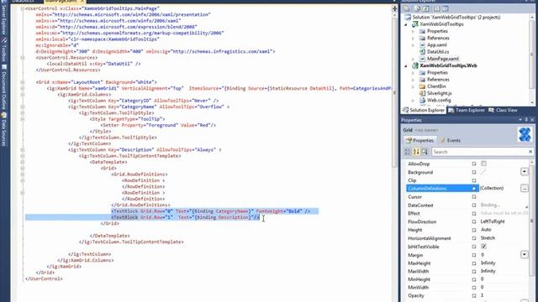Screen dimensions: 538x302
Task: Open ColumnDefinitions collection editor ellipsis button
Action: (x=525, y=188)
